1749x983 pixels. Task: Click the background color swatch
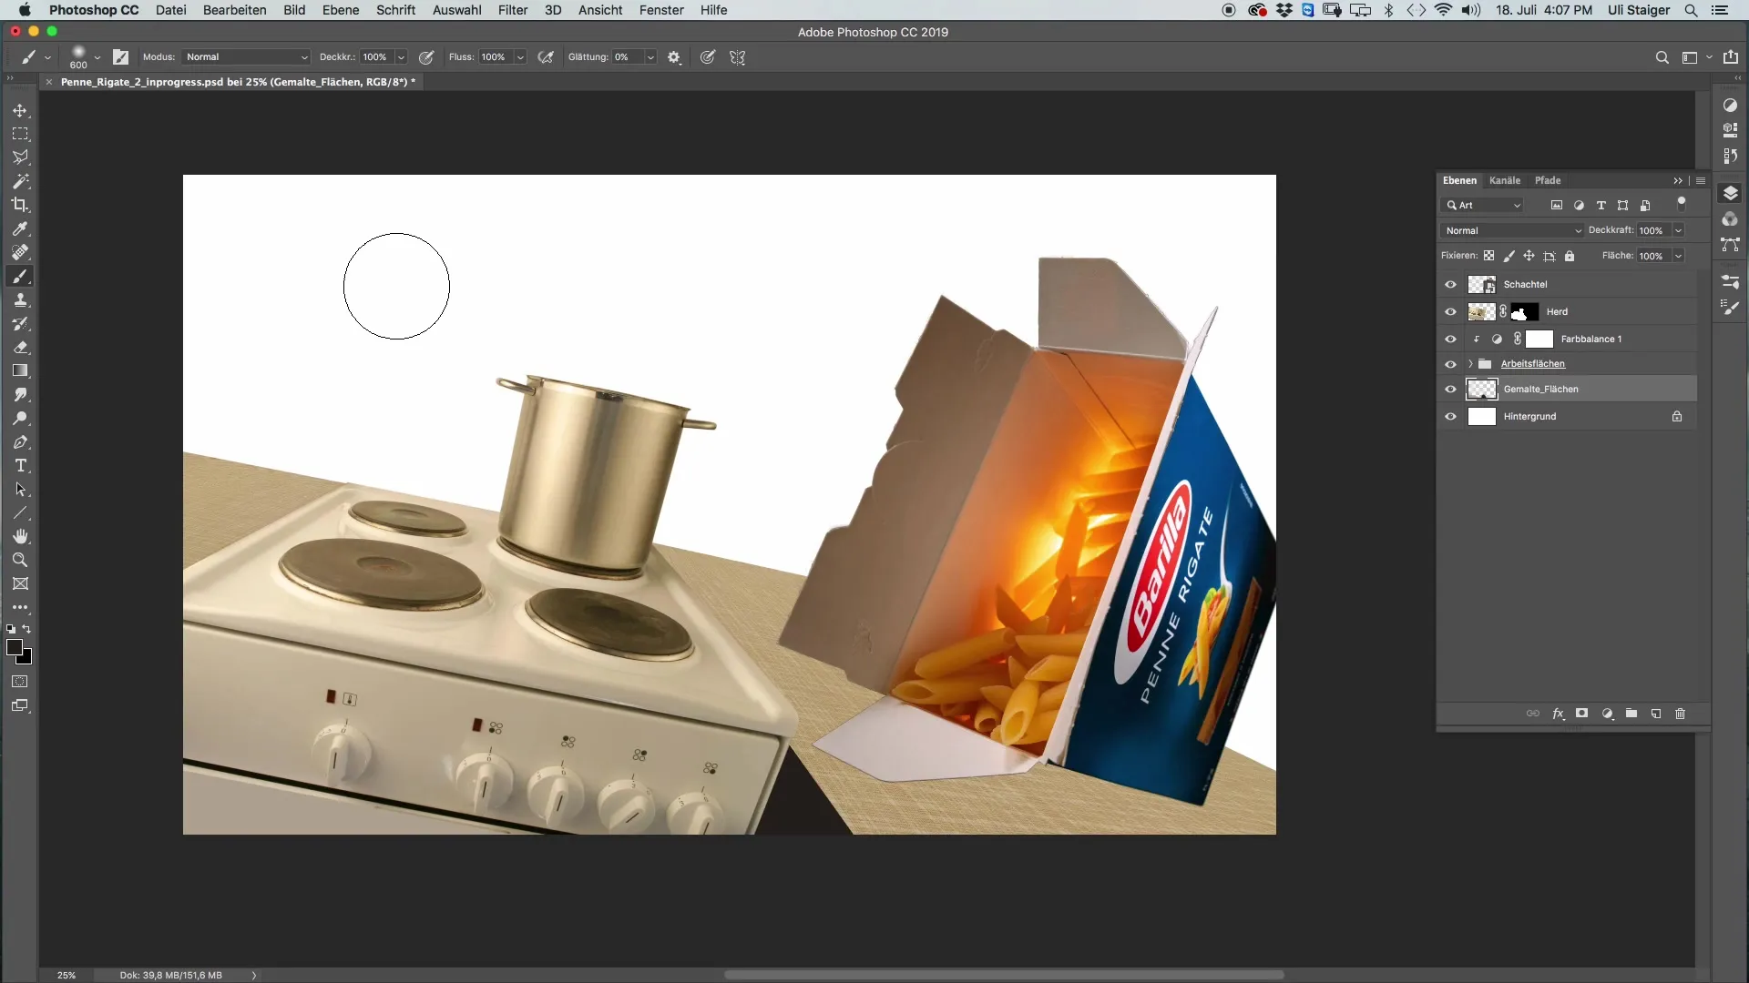27,659
